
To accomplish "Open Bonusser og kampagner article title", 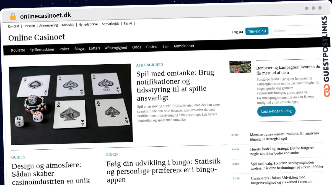I will (288, 70).
